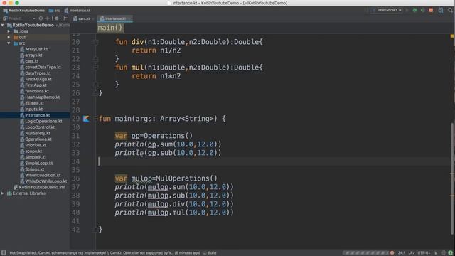The height and width of the screenshot is (256, 455).
Task: Click the red stop indicator on the status bar progress
Action: pos(392,253)
